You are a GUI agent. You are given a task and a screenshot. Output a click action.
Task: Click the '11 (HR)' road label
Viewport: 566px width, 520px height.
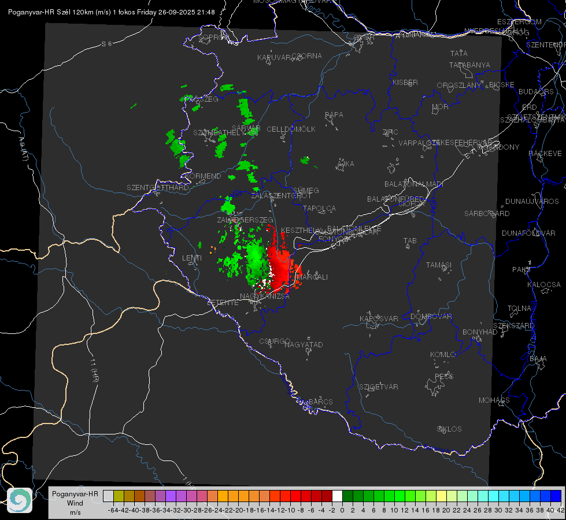pos(94,370)
